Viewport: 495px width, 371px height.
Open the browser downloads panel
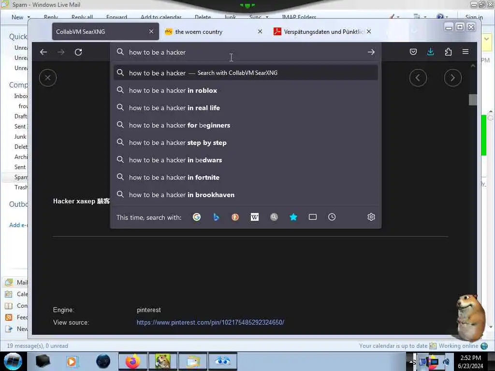tap(431, 52)
